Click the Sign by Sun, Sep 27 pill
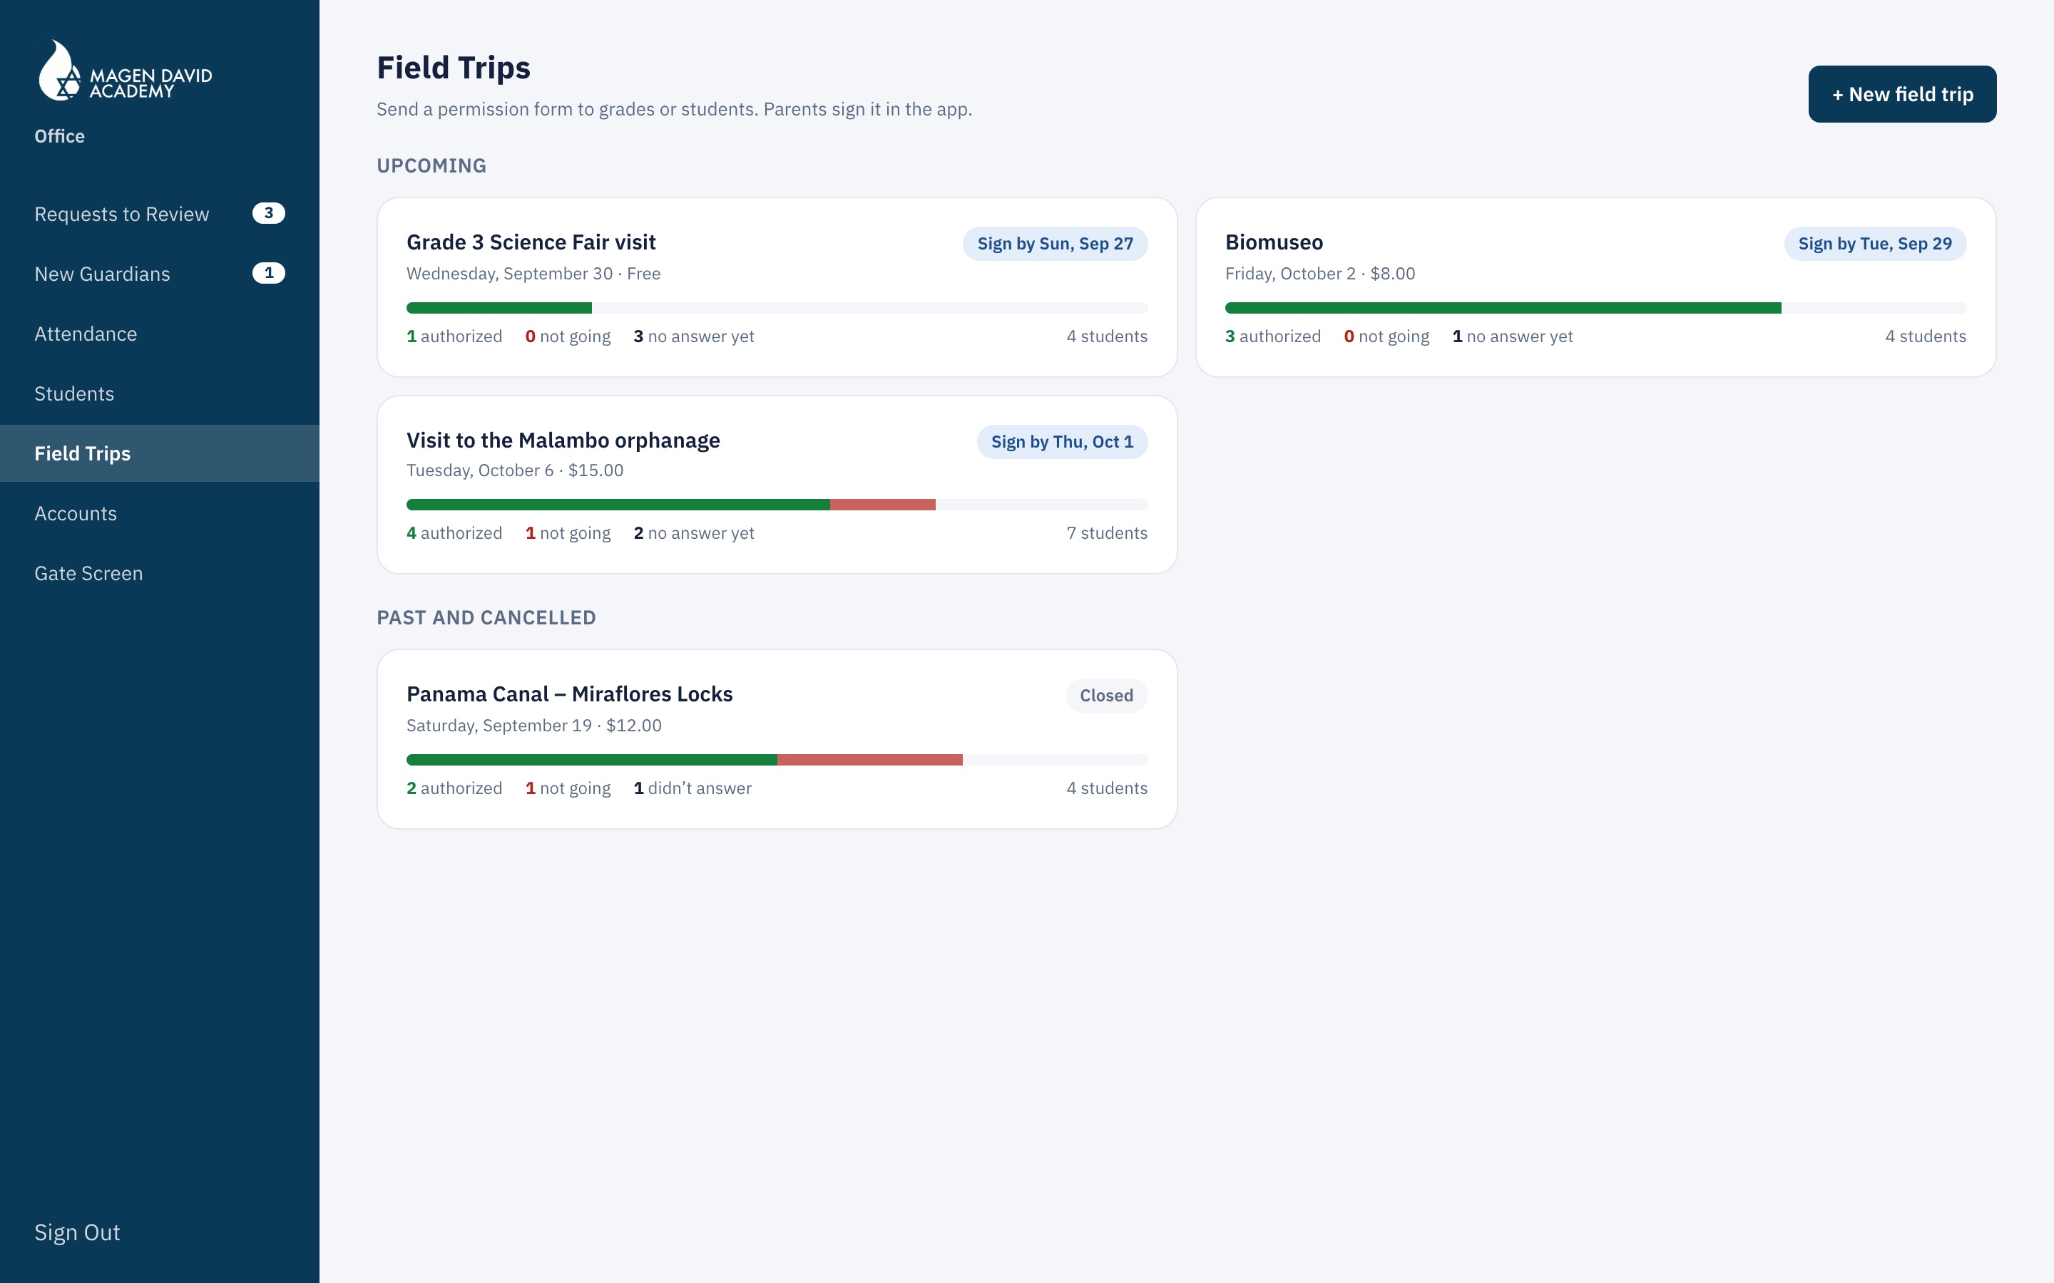The width and height of the screenshot is (2054, 1283). [1055, 244]
